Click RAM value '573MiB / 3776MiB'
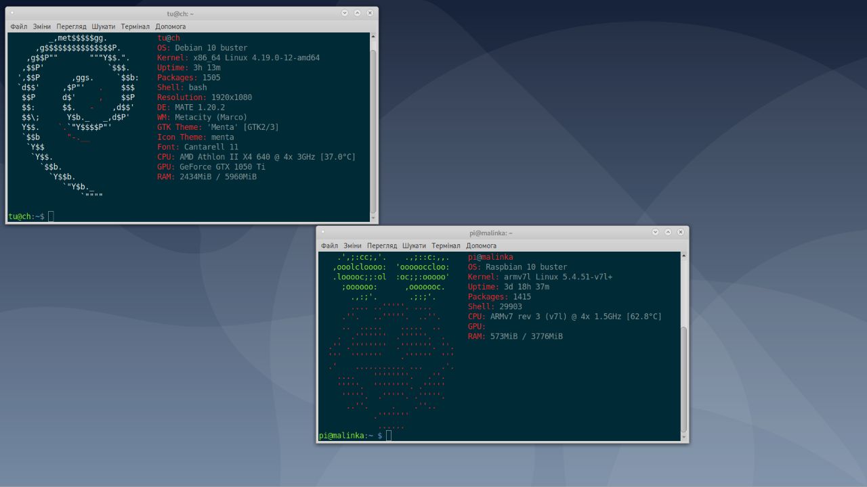Image resolution: width=867 pixels, height=487 pixels. (526, 336)
